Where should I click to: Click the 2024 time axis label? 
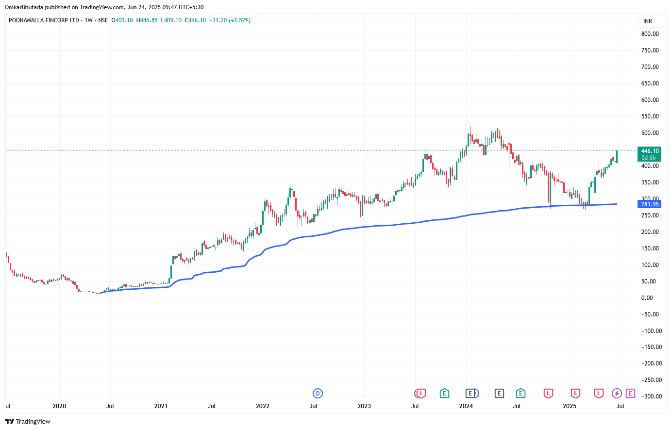[466, 406]
